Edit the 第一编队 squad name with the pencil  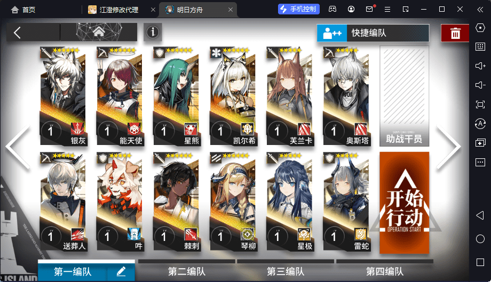click(x=121, y=271)
